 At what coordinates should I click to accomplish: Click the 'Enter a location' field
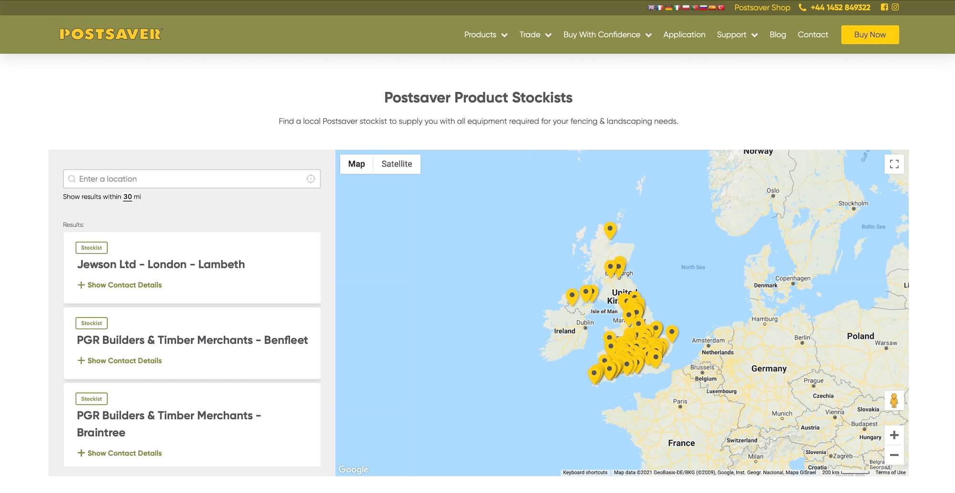click(x=192, y=179)
